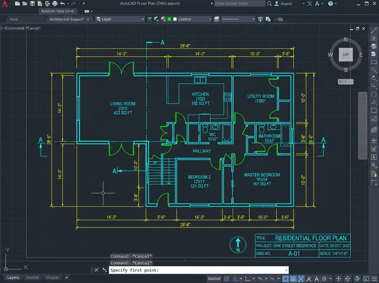Screen dimensions: 379x283
Task: Click the MASTER BEDROOM label in drawing
Action: pyautogui.click(x=262, y=175)
